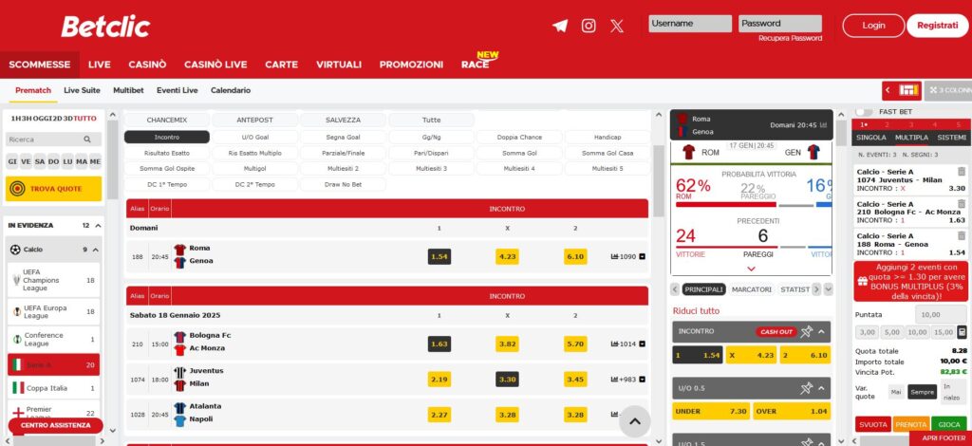Enable the Fast Bet switch
This screenshot has height=446, width=972.
pyautogui.click(x=864, y=112)
